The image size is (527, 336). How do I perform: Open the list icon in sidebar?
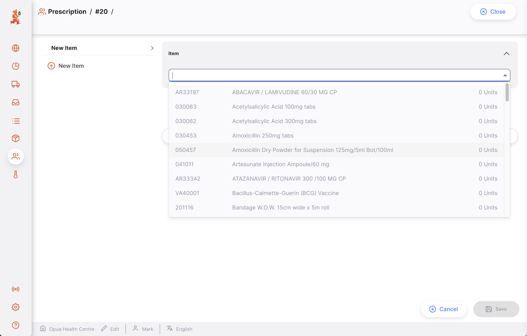[16, 121]
